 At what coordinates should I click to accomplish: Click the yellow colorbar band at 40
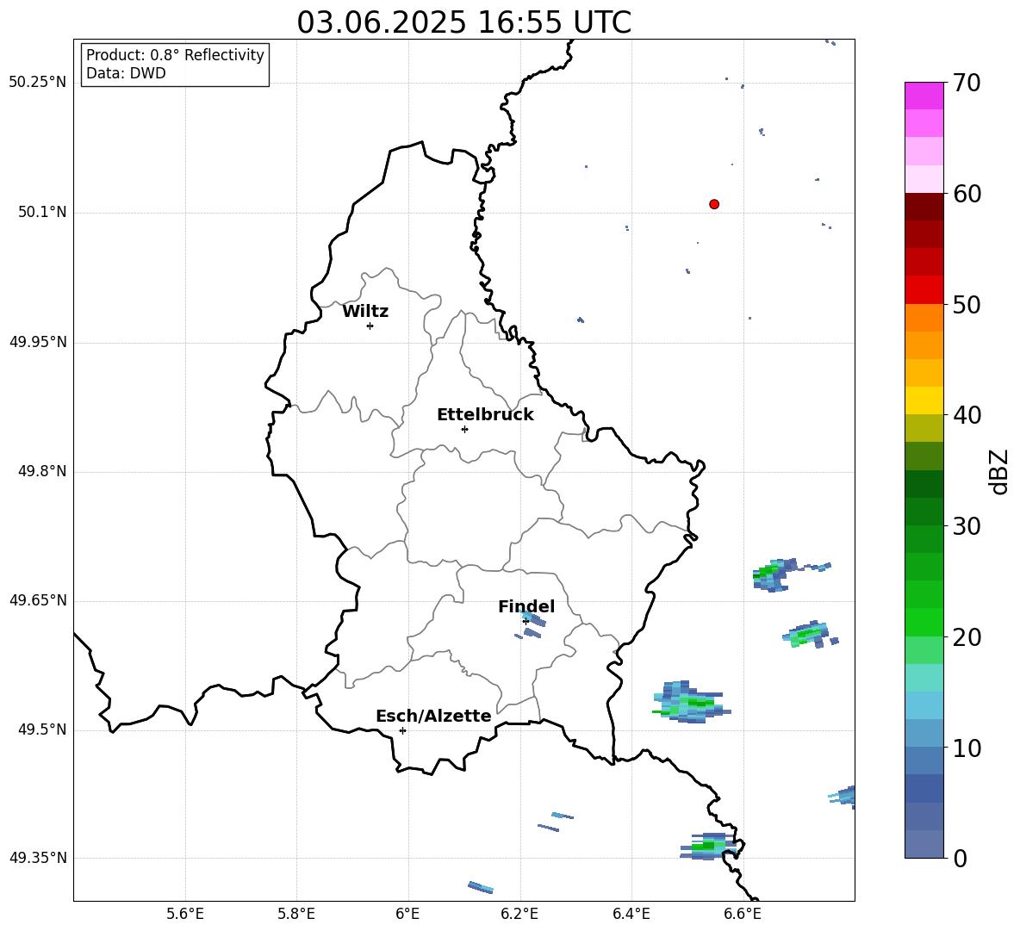(x=924, y=400)
